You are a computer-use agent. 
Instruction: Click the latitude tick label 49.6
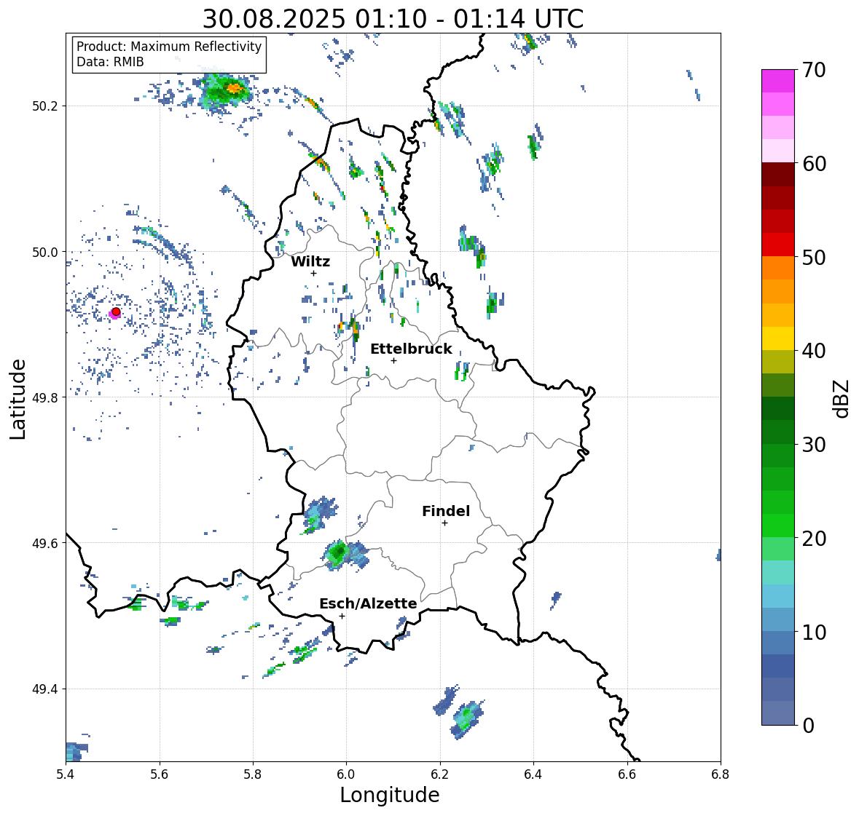tap(45, 543)
